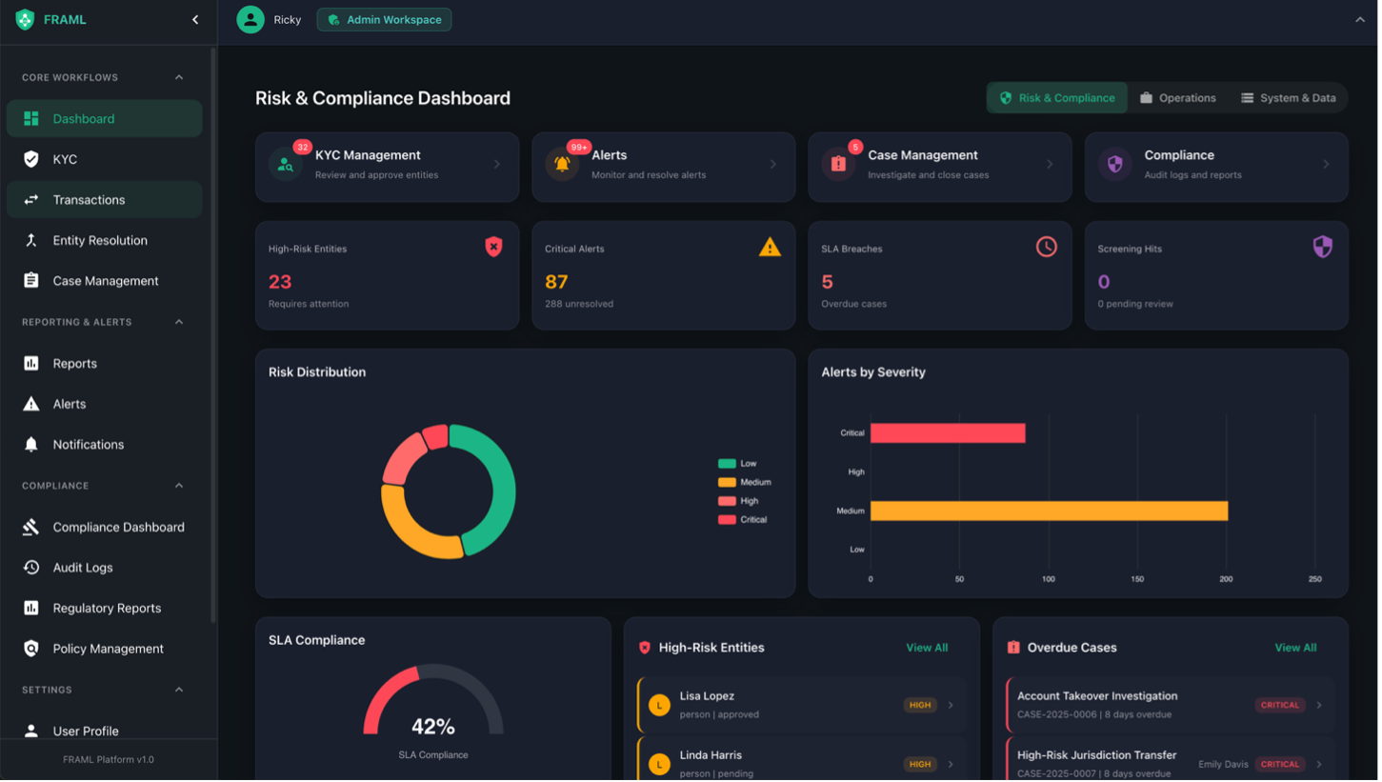Switch to the Operations tab
Image resolution: width=1382 pixels, height=782 pixels.
click(1178, 97)
